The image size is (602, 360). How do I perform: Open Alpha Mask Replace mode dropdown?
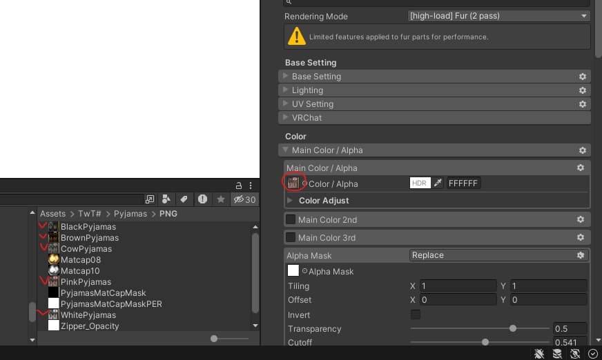[x=498, y=255]
